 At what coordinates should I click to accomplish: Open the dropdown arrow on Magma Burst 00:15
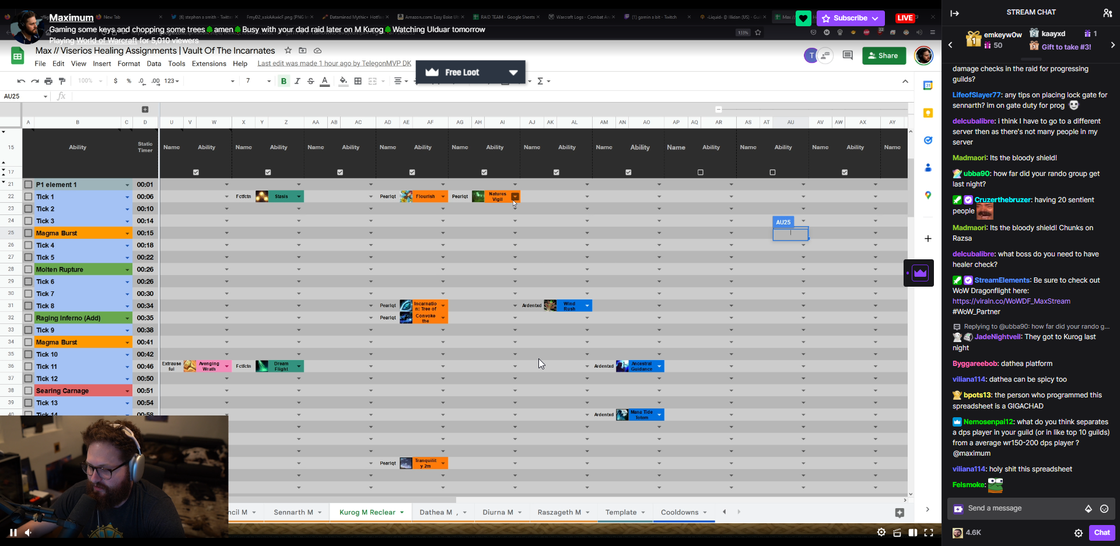127,233
